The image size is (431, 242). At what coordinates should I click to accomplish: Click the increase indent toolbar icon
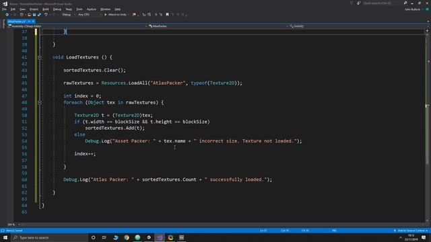pyautogui.click(x=149, y=15)
